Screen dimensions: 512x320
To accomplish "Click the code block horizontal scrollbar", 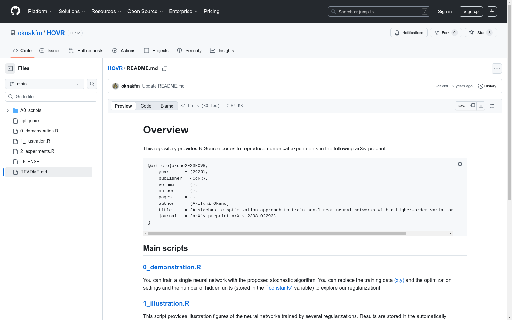I will coord(277,234).
